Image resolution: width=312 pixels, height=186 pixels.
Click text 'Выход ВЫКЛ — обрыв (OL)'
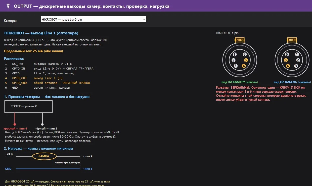pyautogui.click(x=24, y=132)
